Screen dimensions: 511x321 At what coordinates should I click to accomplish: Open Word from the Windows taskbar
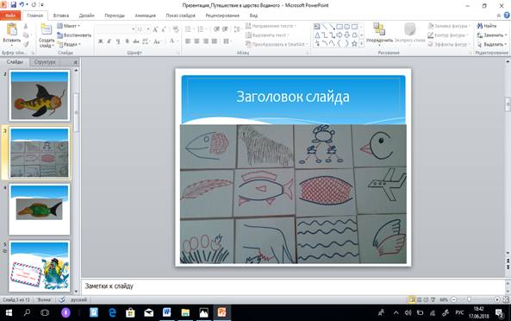click(167, 312)
